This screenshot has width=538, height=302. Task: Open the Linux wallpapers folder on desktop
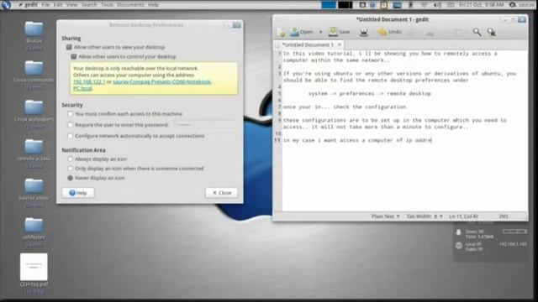34,107
